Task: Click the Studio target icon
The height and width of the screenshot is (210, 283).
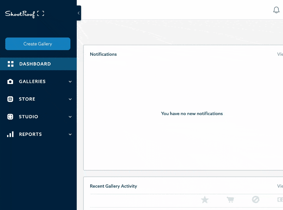Action: click(x=10, y=117)
